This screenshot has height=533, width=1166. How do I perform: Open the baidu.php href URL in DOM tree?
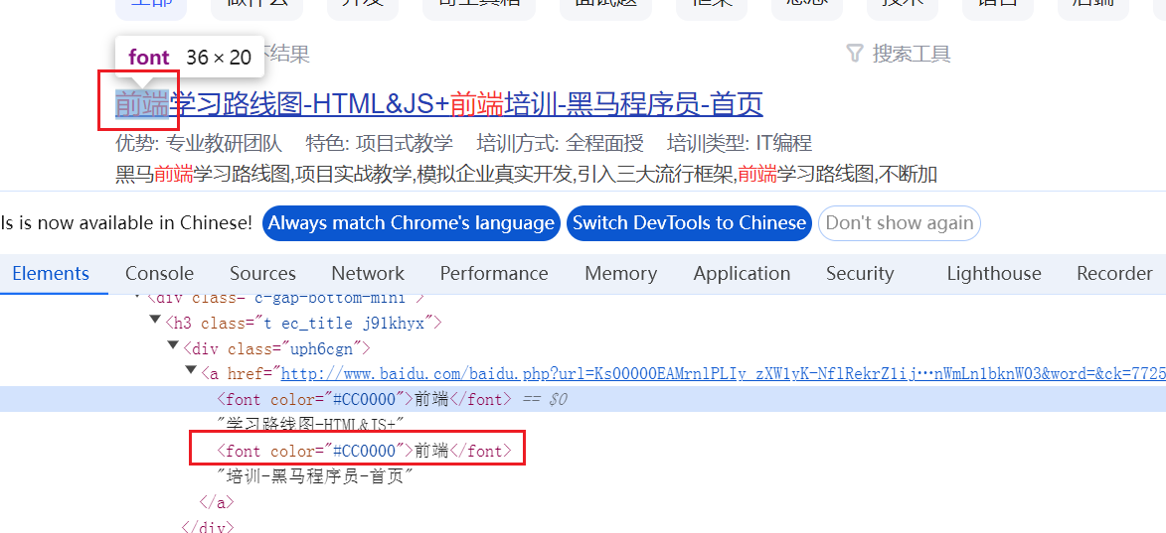[723, 374]
